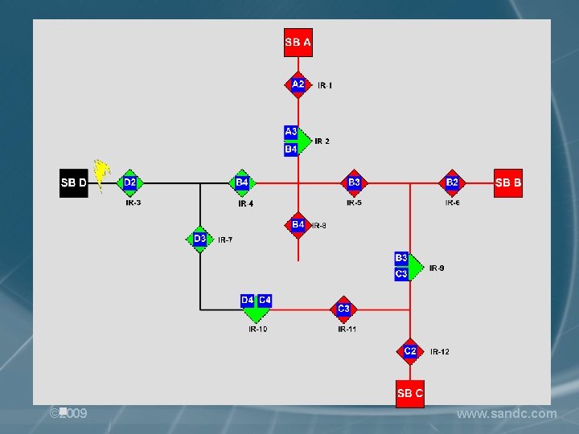Click the C4 blue label at IR-10
The image size is (579, 434).
[265, 301]
